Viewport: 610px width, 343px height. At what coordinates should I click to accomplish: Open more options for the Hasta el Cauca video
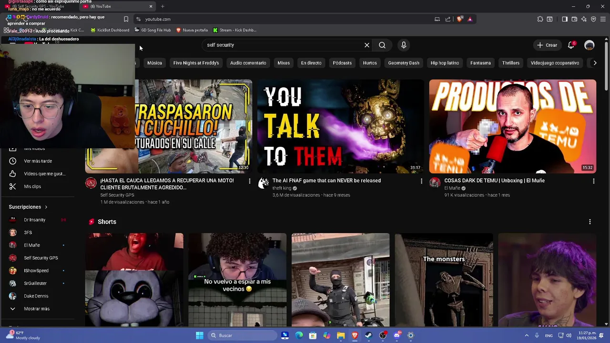[x=249, y=181]
